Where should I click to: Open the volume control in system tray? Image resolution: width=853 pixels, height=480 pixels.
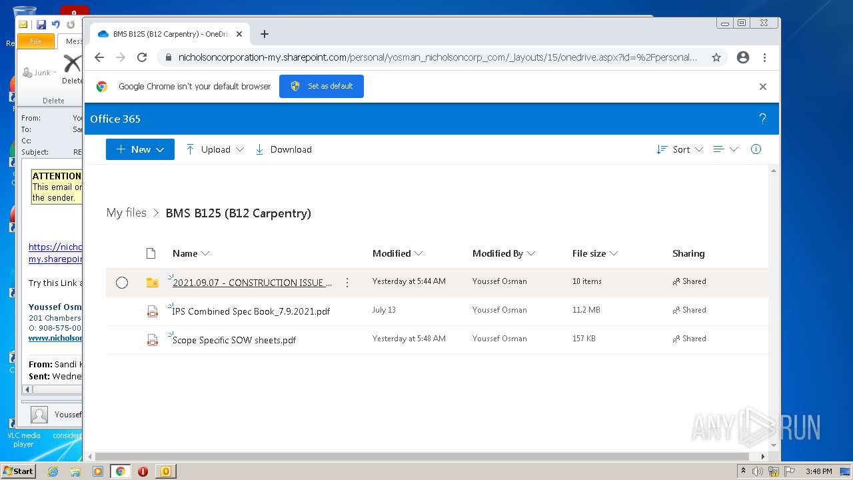(758, 471)
